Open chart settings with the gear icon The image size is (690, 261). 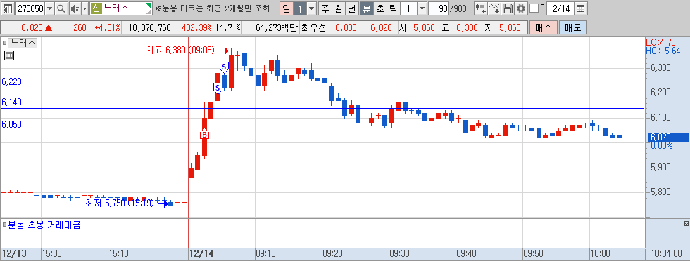click(x=521, y=8)
